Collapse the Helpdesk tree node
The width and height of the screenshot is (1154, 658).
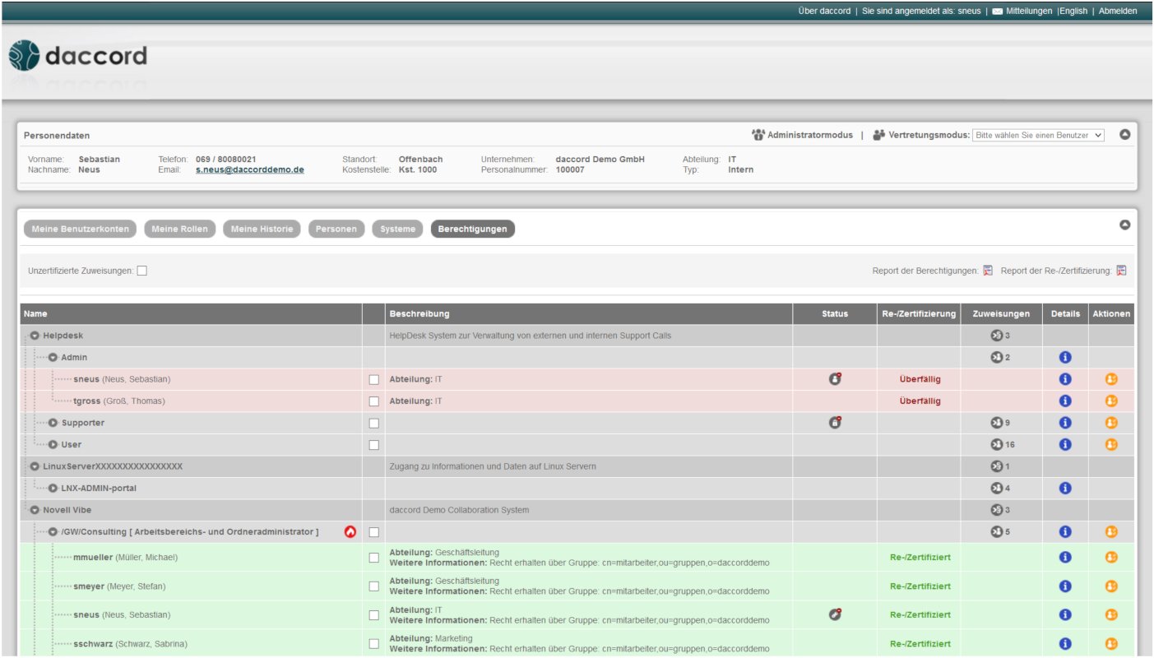pos(35,336)
